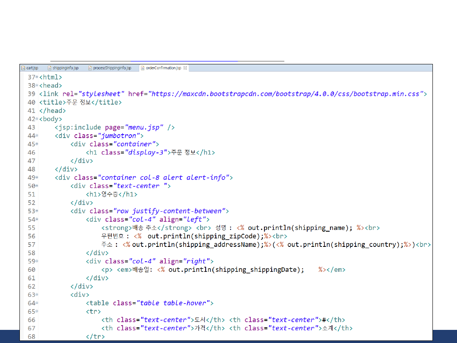Image resolution: width=457 pixels, height=343 pixels.
Task: Select the processShippingInfo.jsp tab
Action: [x=112, y=68]
